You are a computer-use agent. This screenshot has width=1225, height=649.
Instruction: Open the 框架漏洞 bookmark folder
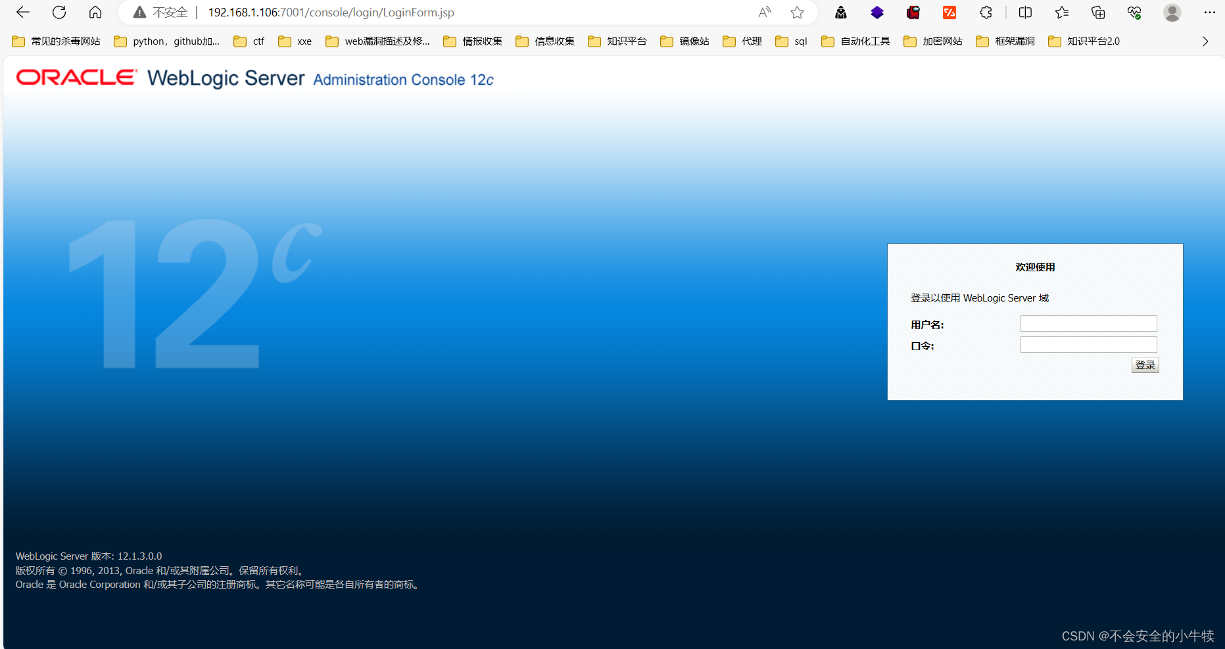click(1005, 41)
